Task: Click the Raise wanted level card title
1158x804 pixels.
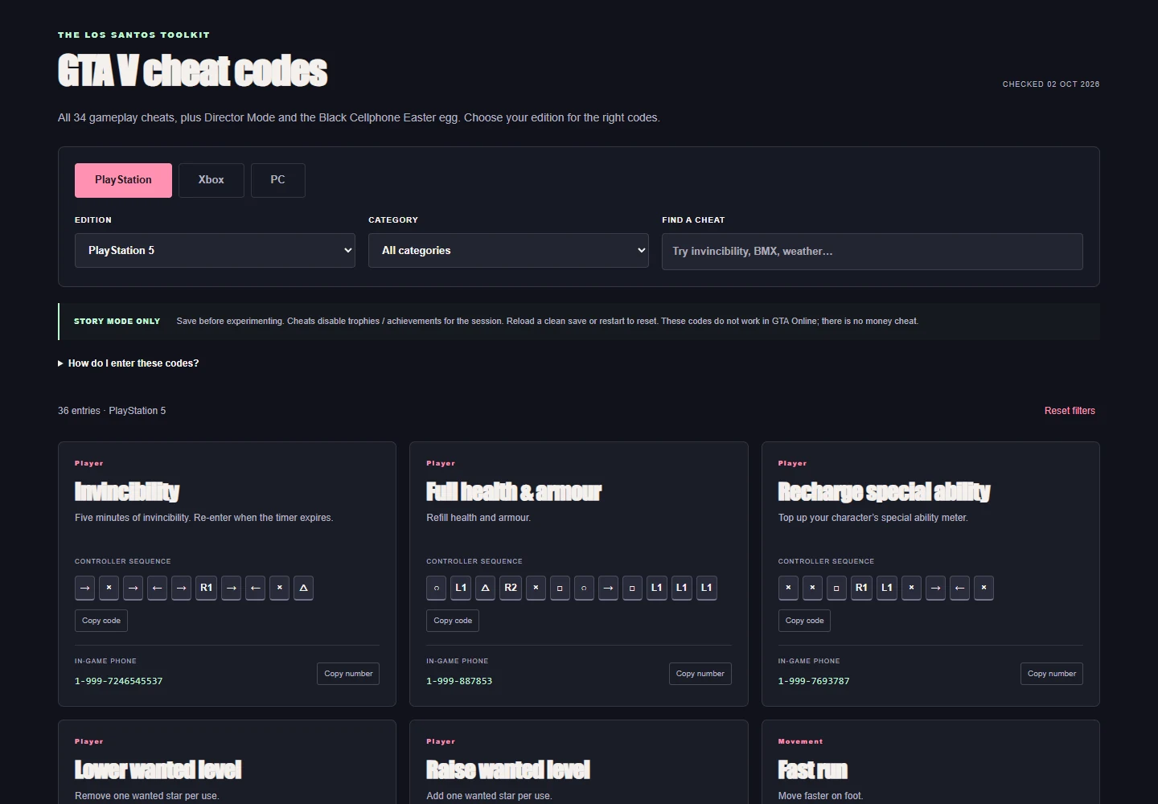Action: click(x=508, y=769)
